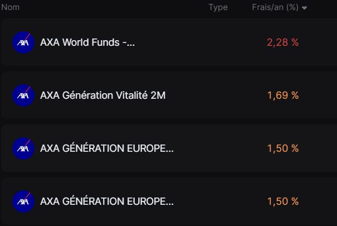337x226 pixels.
Task: Click the empty Type cell of bottom EUROPE row
Action: [x=218, y=201]
